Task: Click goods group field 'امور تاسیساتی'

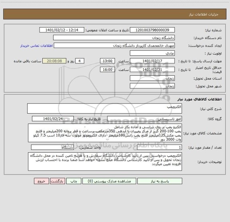Action: 145,119
